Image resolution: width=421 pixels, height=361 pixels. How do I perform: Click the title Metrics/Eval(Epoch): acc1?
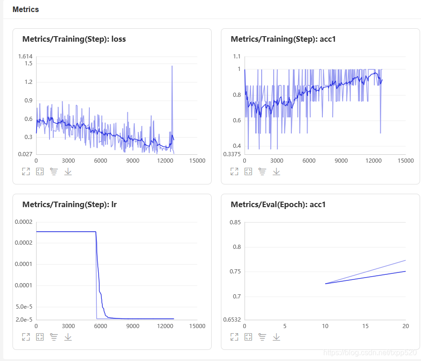click(278, 205)
